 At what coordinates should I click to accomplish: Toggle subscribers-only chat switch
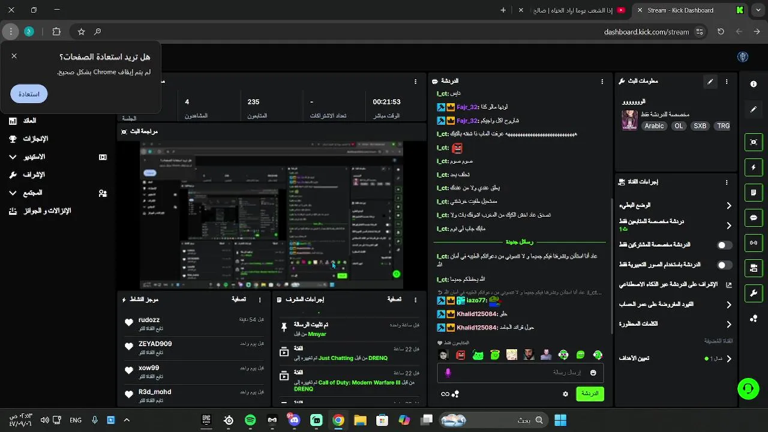(x=725, y=245)
